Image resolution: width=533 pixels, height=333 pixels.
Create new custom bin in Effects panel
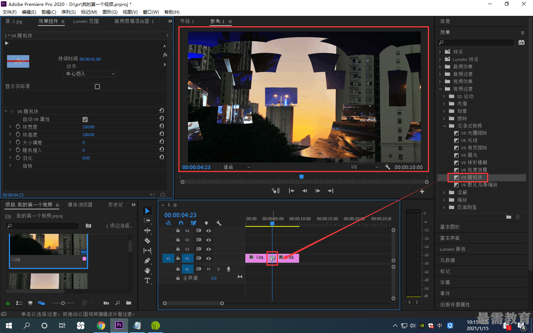click(x=509, y=217)
